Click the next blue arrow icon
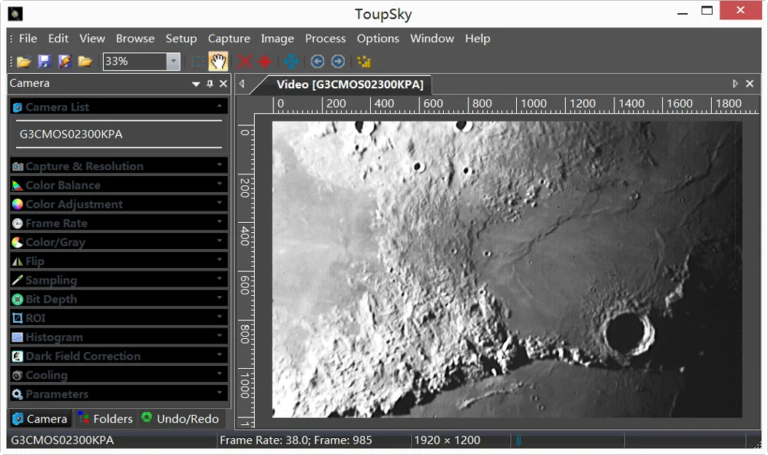 (338, 61)
